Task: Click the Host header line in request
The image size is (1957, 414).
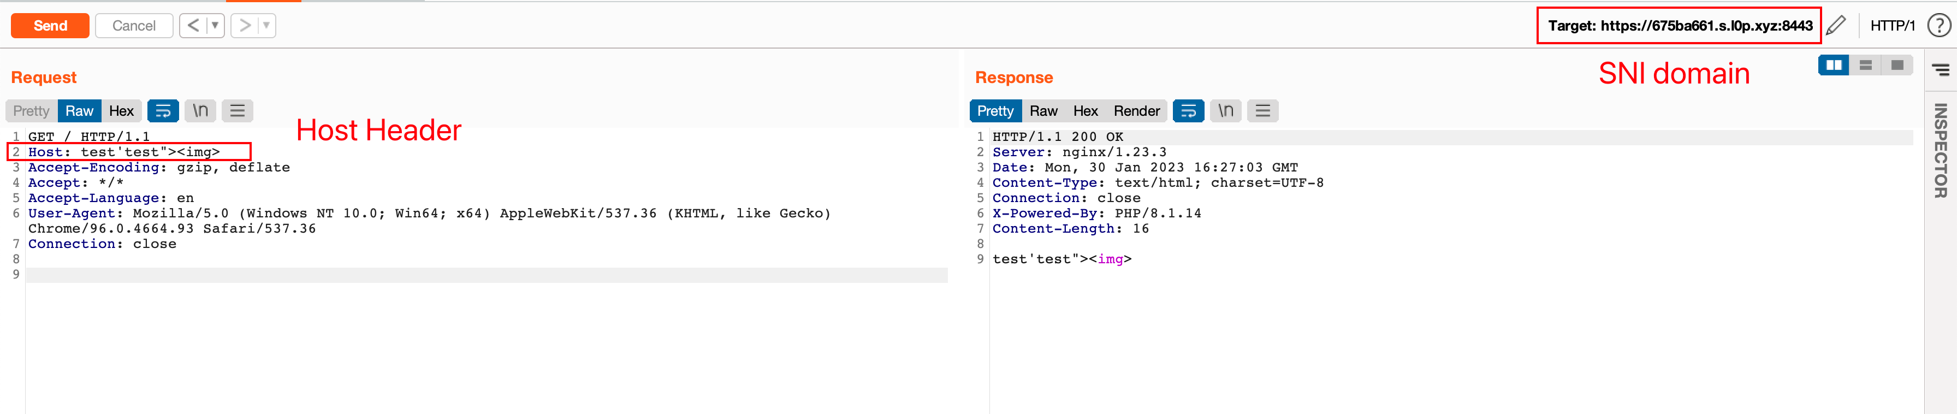Action: point(124,152)
